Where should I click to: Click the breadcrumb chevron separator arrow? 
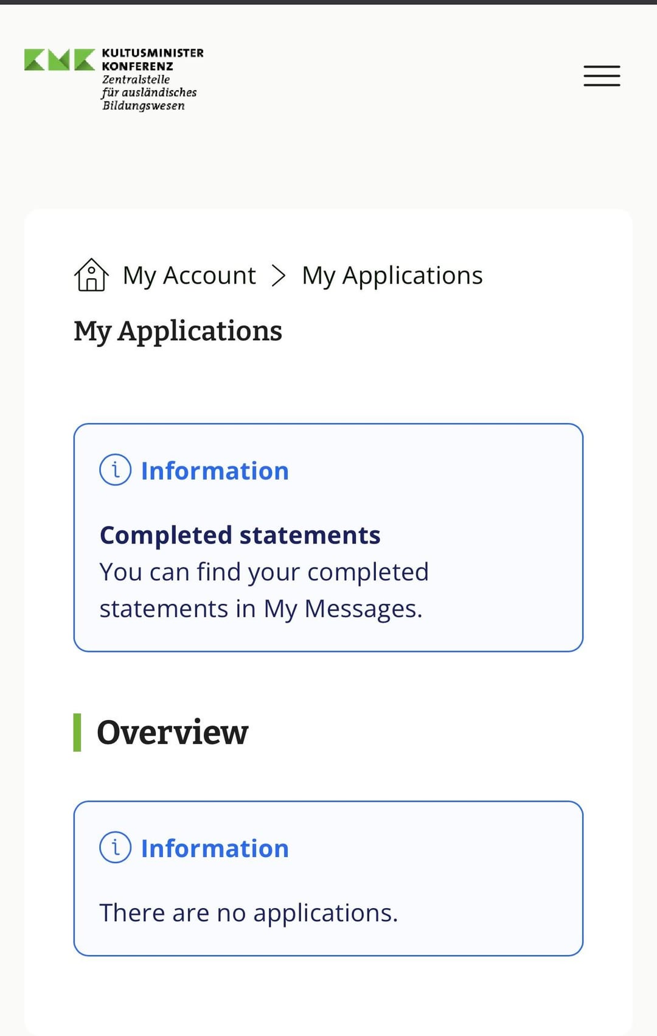pyautogui.click(x=279, y=276)
